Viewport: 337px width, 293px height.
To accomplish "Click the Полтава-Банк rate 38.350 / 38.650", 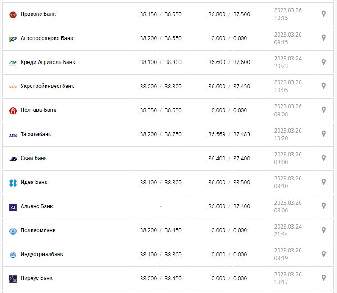I will pos(160,110).
